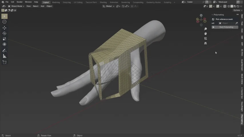Switch to rendered viewport shading
244x137 pixels.
pos(238,6)
